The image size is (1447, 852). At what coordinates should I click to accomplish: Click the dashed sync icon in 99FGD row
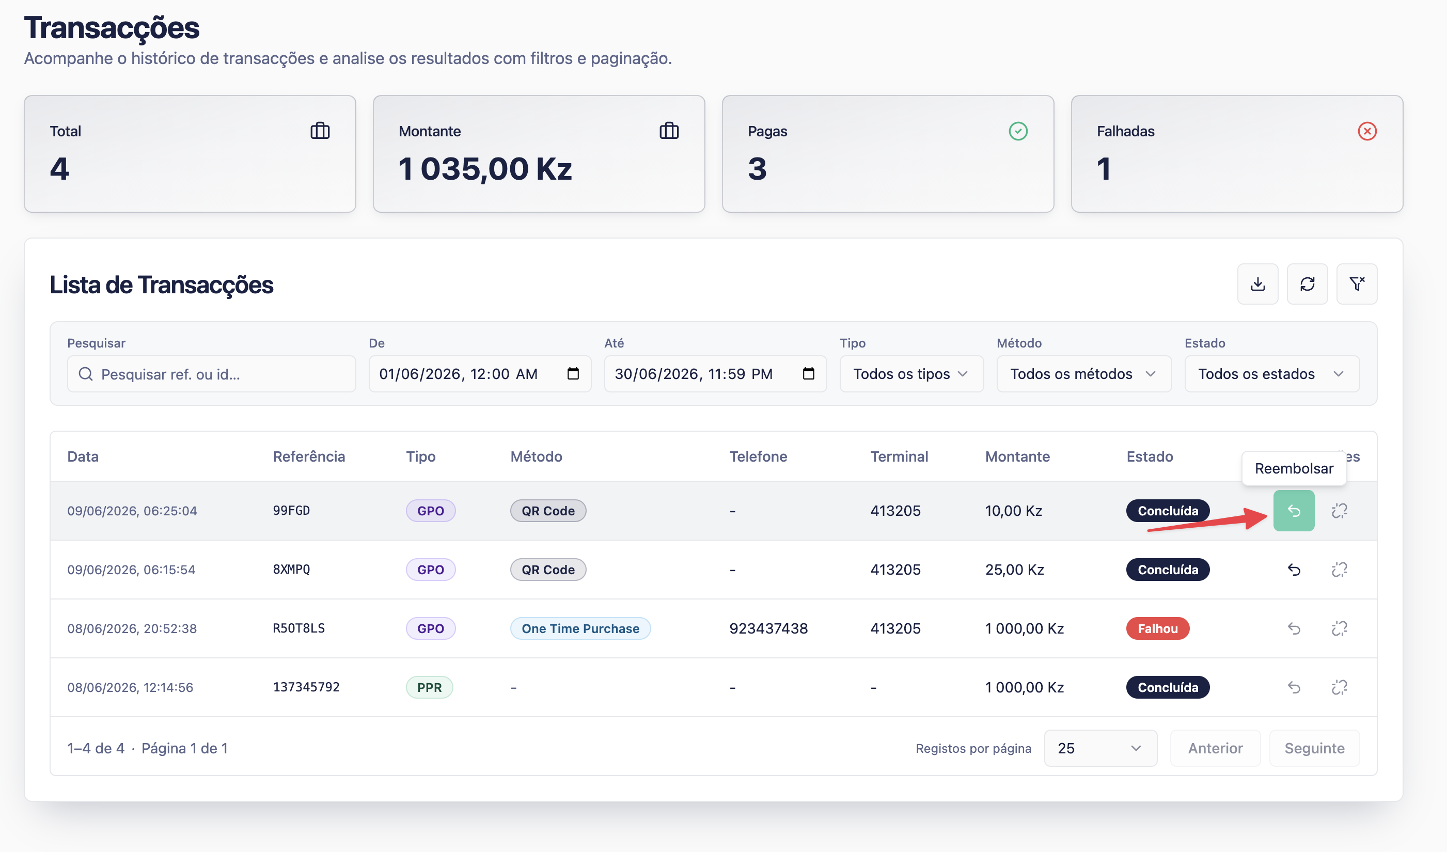click(x=1339, y=510)
